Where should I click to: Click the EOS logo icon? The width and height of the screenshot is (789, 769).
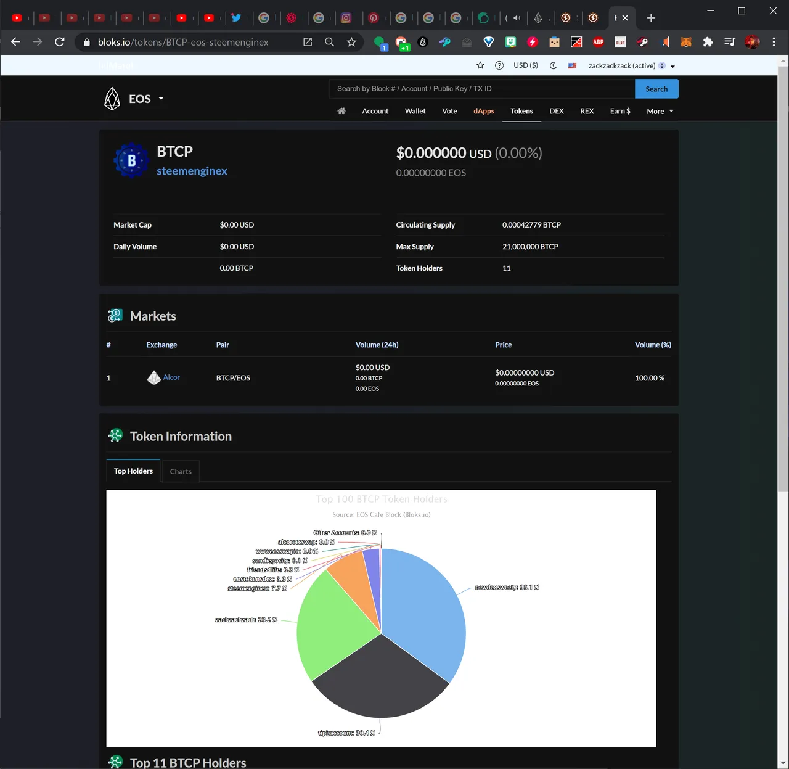coord(112,99)
